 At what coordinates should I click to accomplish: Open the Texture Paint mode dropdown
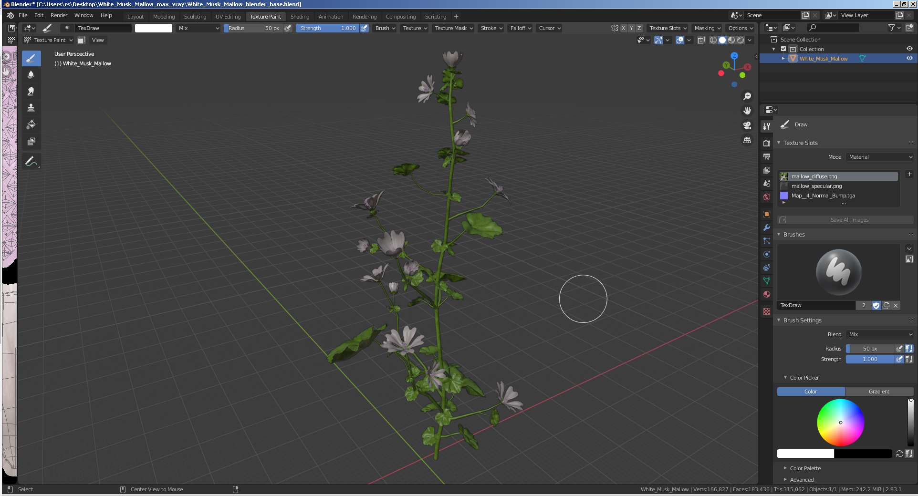point(48,40)
